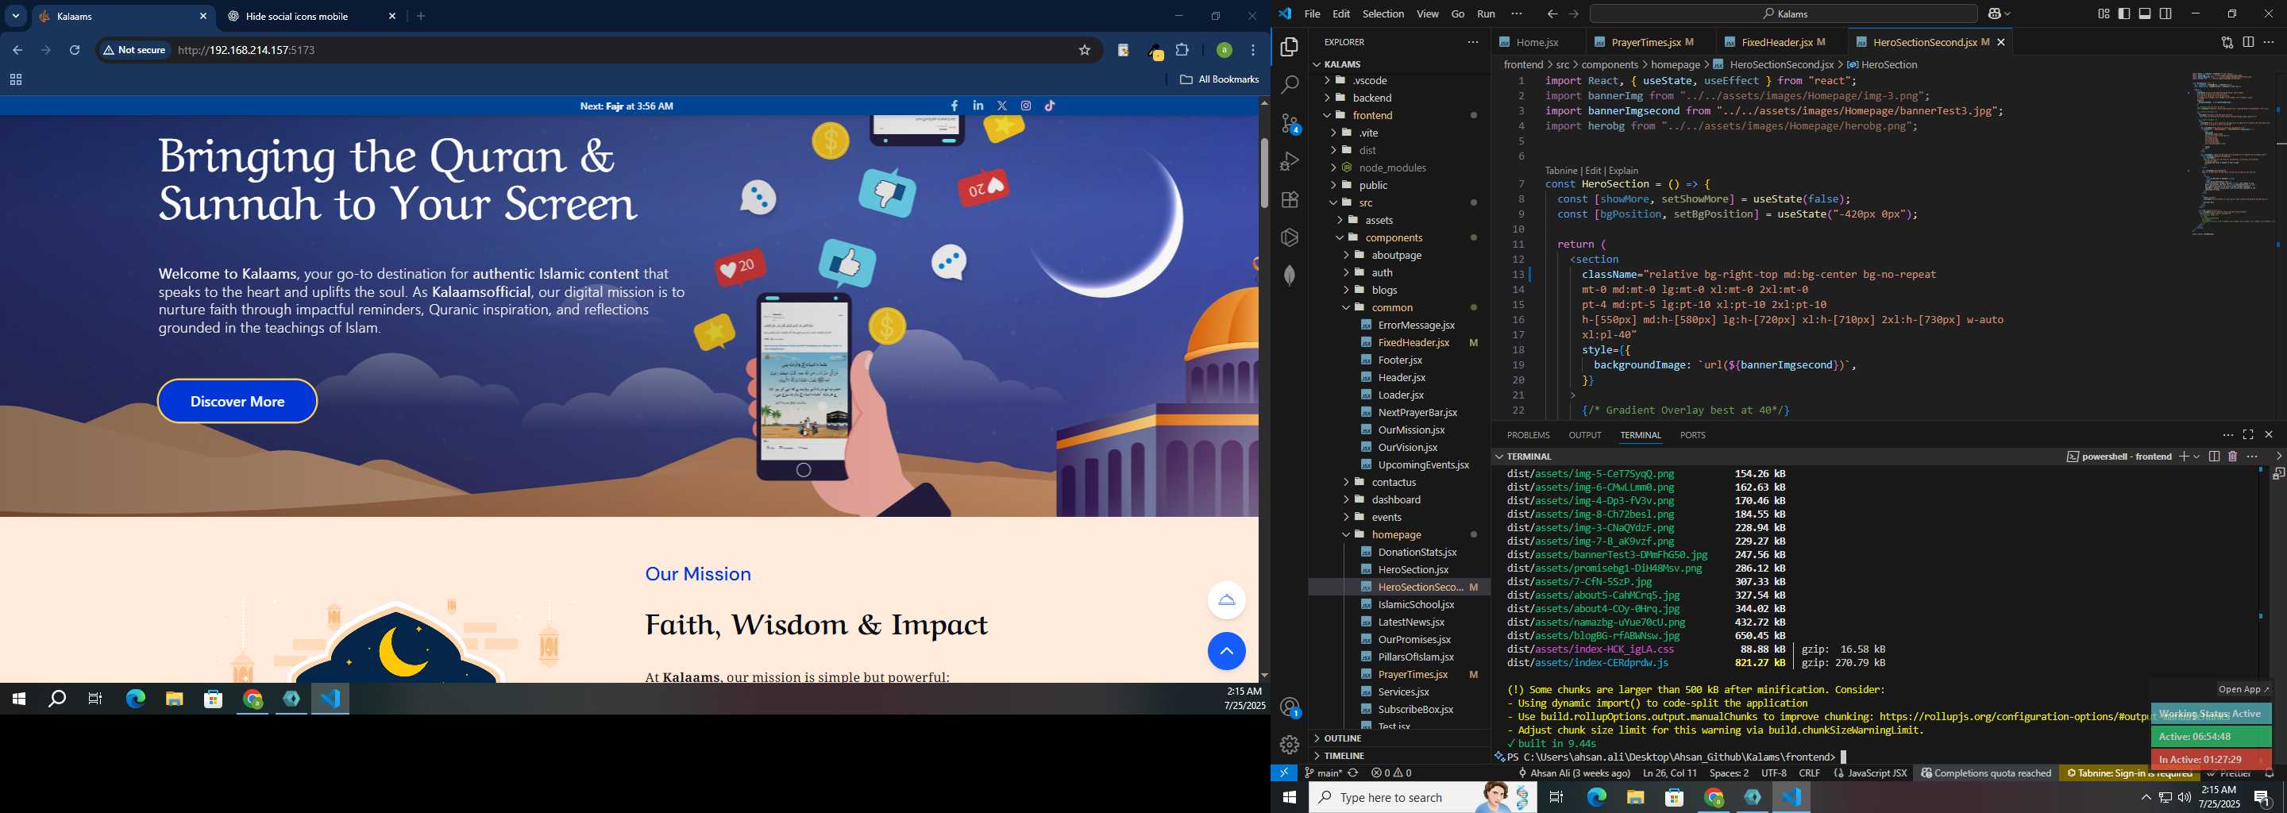Click the Discover More button
This screenshot has width=2287, height=813.
click(237, 401)
